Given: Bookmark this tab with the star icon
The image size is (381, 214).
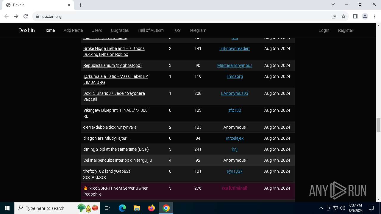Looking at the screenshot, I should (343, 16).
